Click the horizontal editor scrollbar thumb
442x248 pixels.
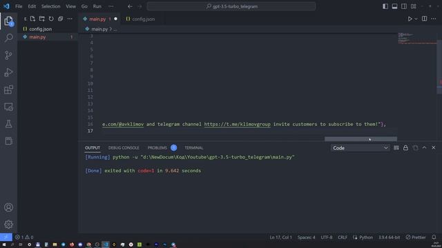(361, 139)
